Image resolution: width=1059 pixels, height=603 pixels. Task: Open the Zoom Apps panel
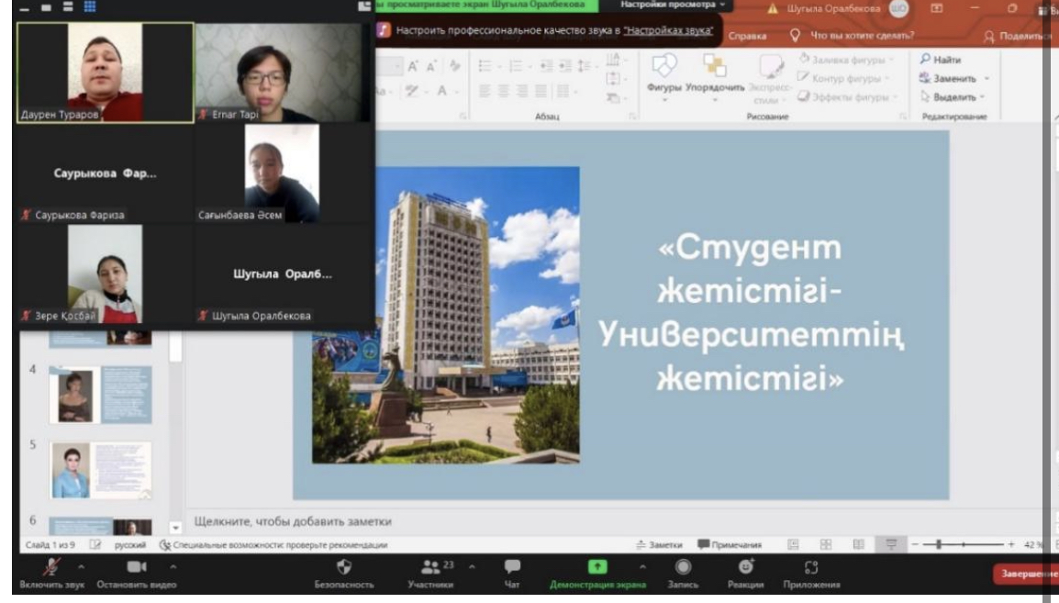810,568
